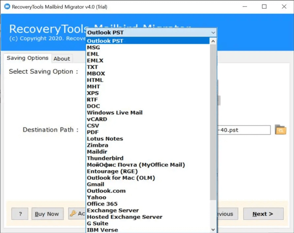
Task: Select MBOX from the saving options list
Action: click(x=96, y=73)
